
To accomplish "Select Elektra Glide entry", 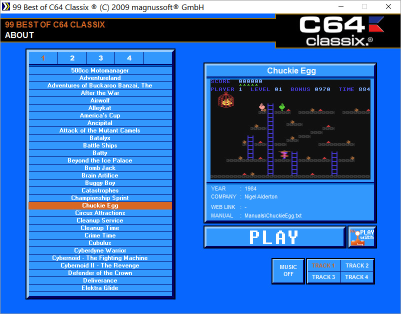I will coord(100,288).
